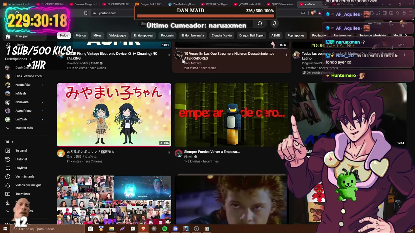Open the green-haired channel avatar for おどるポンポコリン

click(61, 153)
